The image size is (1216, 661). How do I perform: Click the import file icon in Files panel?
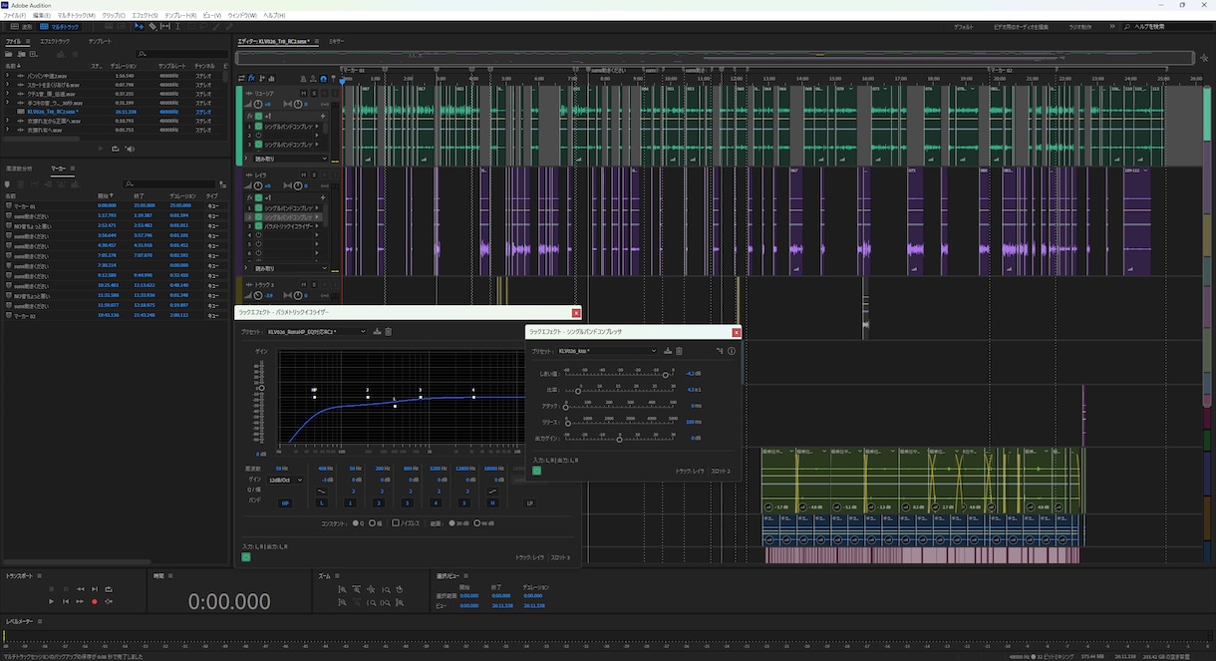(22, 54)
